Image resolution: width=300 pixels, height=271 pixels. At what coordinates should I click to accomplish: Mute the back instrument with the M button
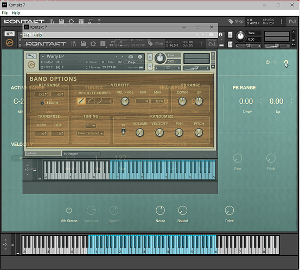pyautogui.click(x=230, y=44)
